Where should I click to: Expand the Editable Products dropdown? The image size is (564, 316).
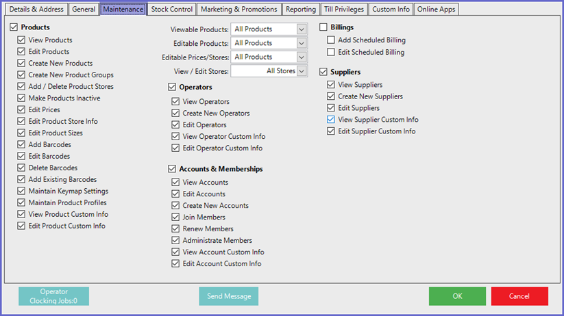302,43
